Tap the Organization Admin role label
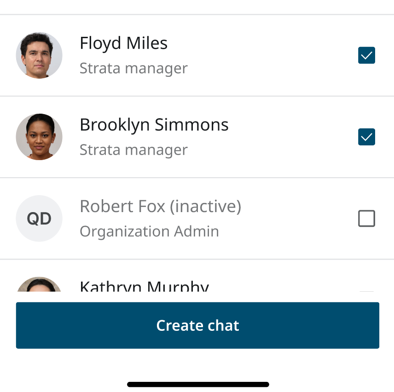Viewport: 394px width, 392px height. pos(149,231)
